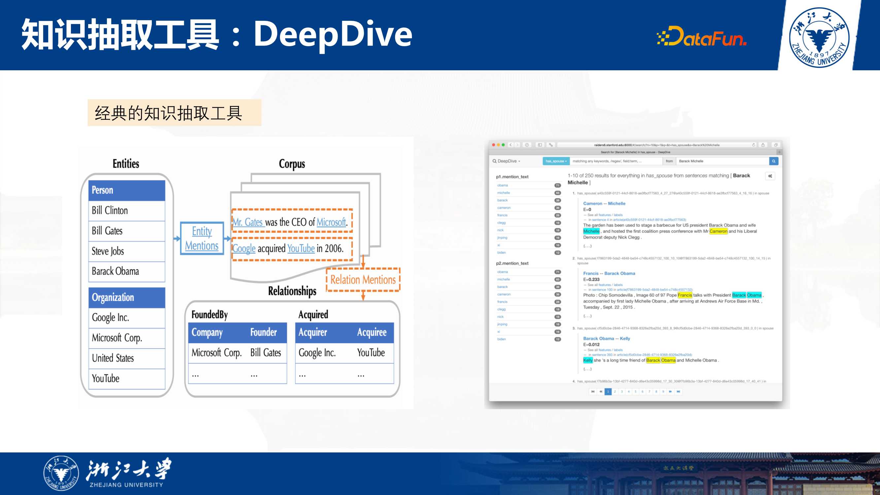The height and width of the screenshot is (495, 880).
Task: Show all tabs overview icon
Action: (776, 145)
